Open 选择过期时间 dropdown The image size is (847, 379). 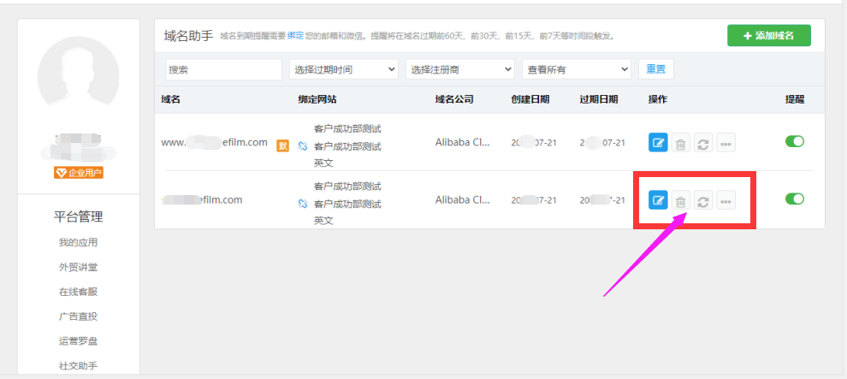pos(344,69)
